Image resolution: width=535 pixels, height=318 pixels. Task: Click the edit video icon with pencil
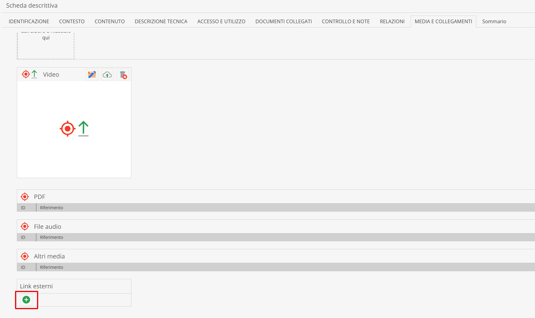(92, 75)
